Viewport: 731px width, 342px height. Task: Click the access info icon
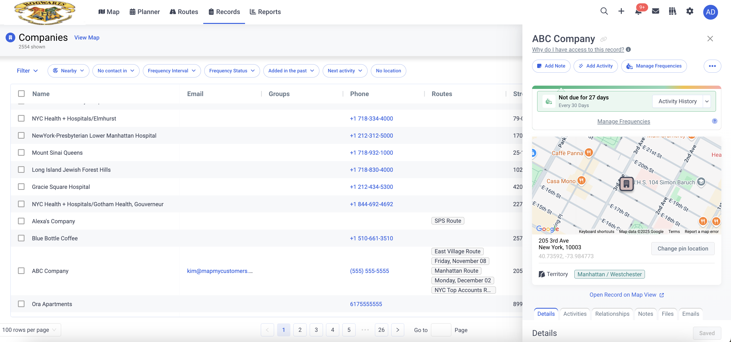[628, 49]
